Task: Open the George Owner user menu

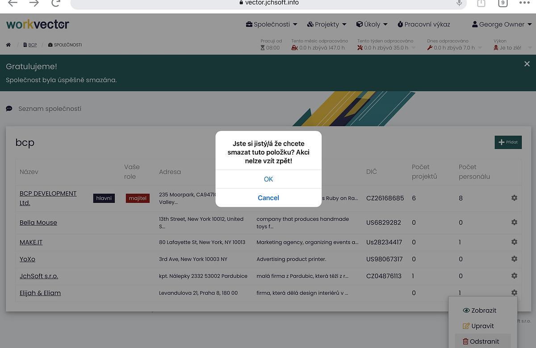Action: pyautogui.click(x=502, y=24)
